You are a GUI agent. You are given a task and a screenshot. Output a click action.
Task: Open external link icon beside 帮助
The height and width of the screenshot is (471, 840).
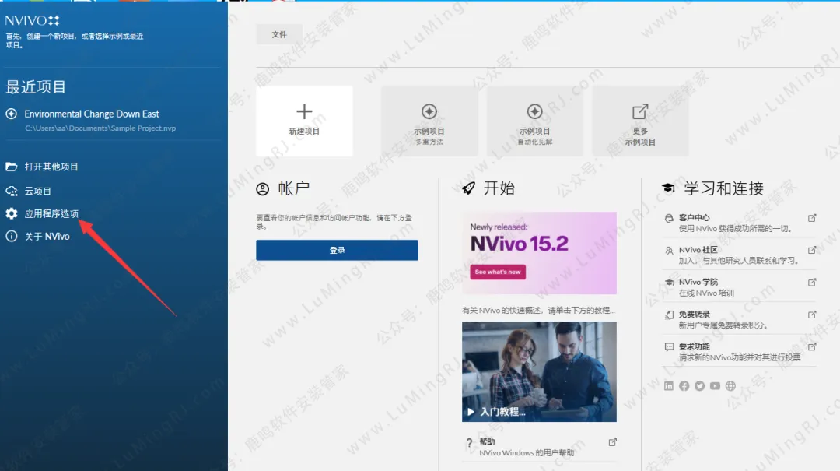click(612, 442)
